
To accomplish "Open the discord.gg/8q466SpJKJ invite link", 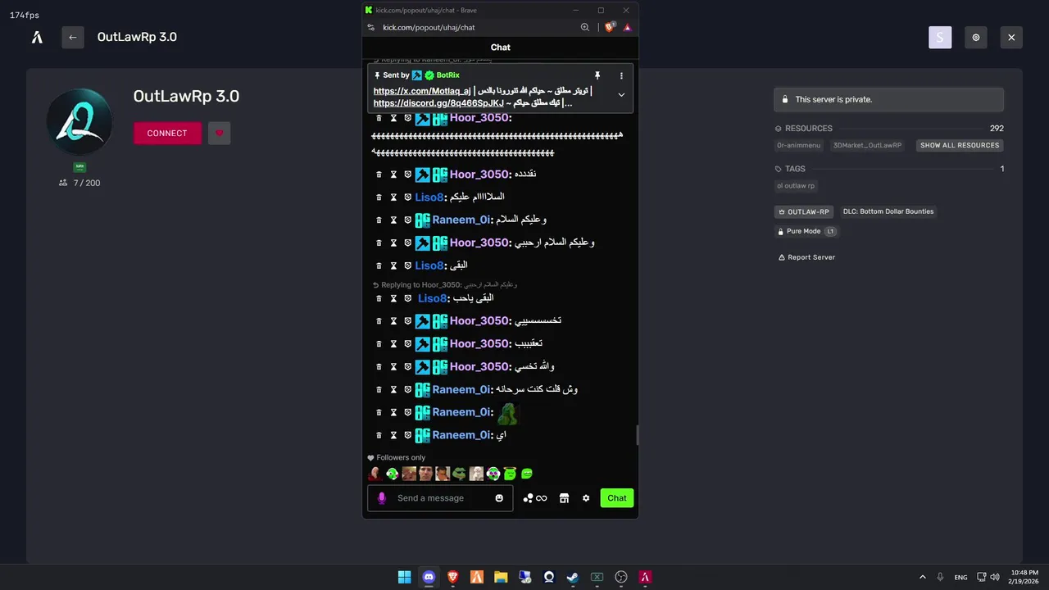I will (438, 103).
